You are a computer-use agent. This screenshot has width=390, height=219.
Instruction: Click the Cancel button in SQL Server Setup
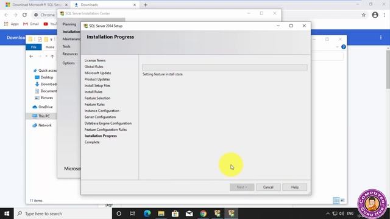tap(268, 187)
